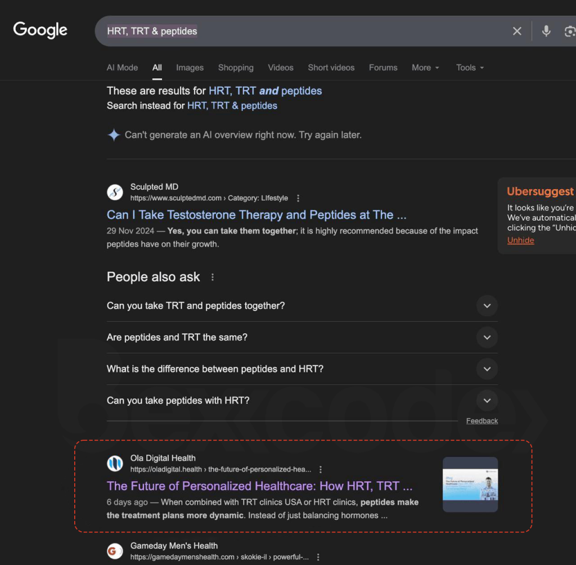The height and width of the screenshot is (565, 576).
Task: Expand "Are peptides and TRT the same?"
Action: [487, 337]
